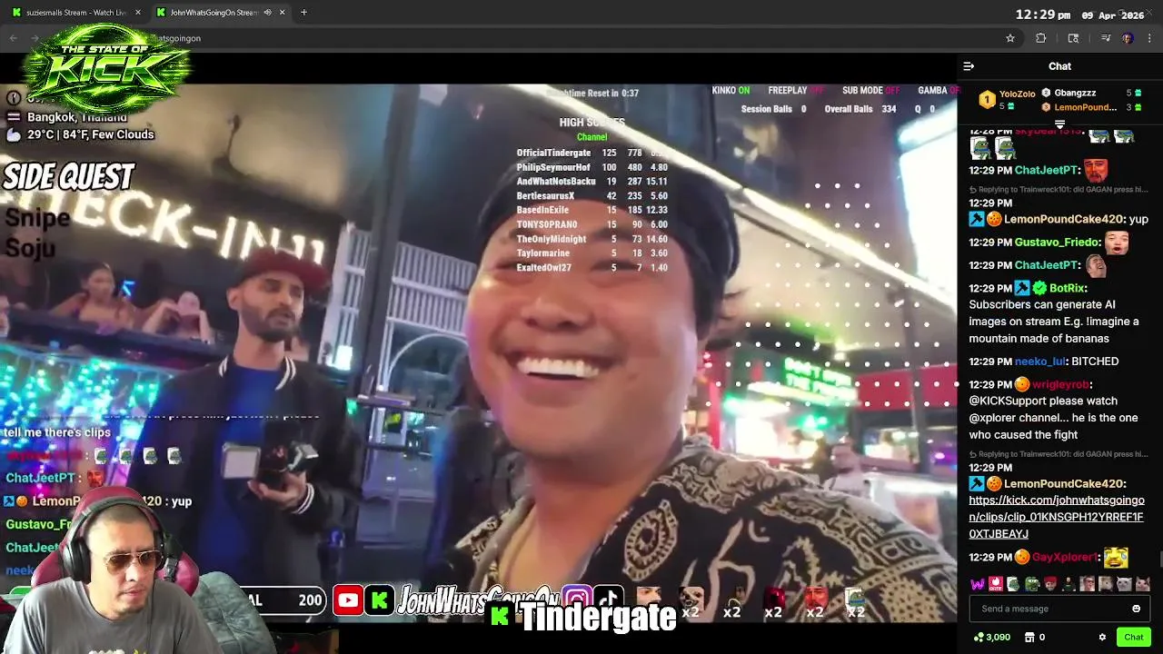Open chat settings gear icon
Image resolution: width=1163 pixels, height=654 pixels.
point(1102,638)
